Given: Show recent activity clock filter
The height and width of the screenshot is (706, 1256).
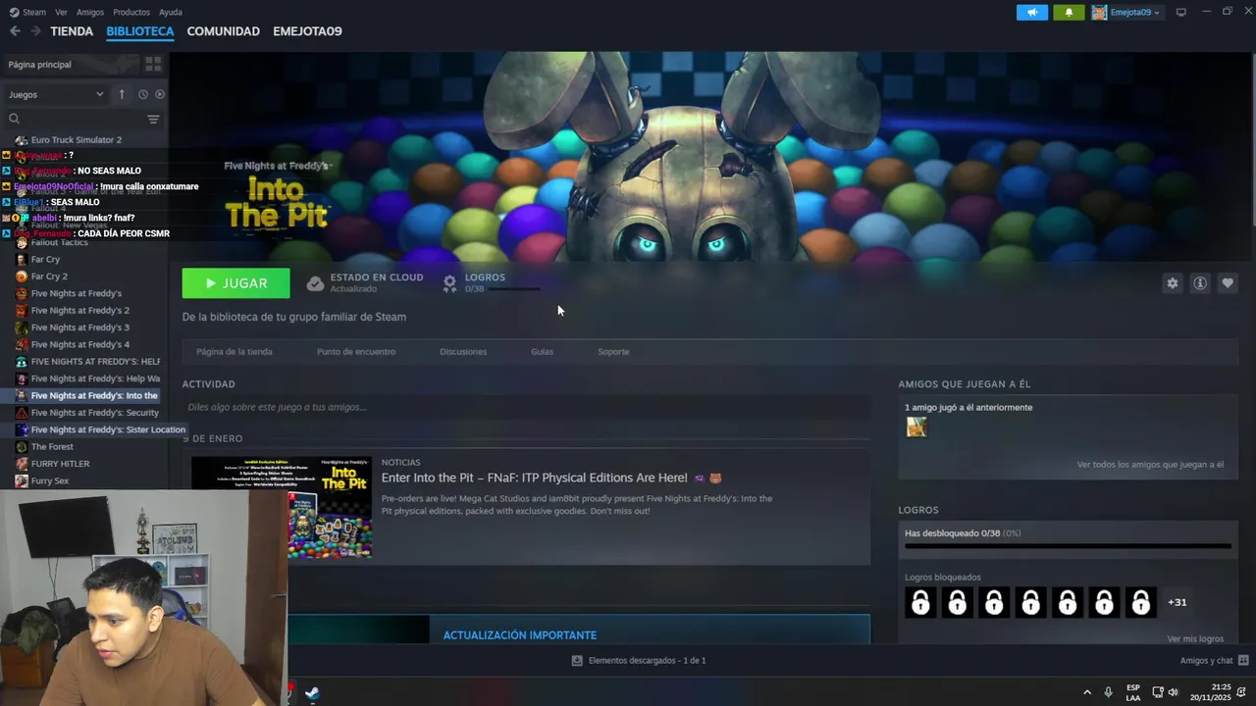Looking at the screenshot, I should point(143,94).
